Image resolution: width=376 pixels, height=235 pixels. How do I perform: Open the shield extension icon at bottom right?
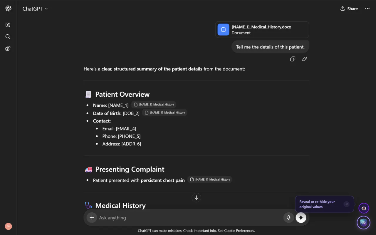(x=364, y=223)
